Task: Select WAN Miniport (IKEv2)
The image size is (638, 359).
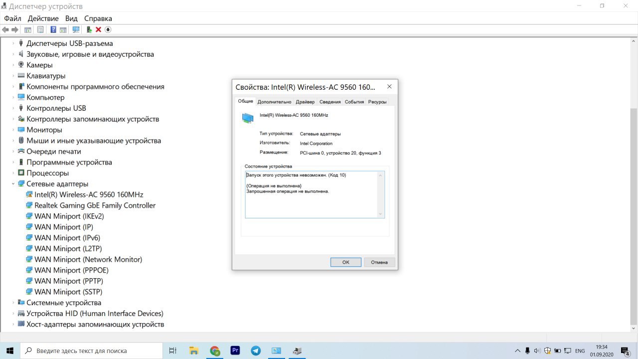Action: tap(69, 216)
